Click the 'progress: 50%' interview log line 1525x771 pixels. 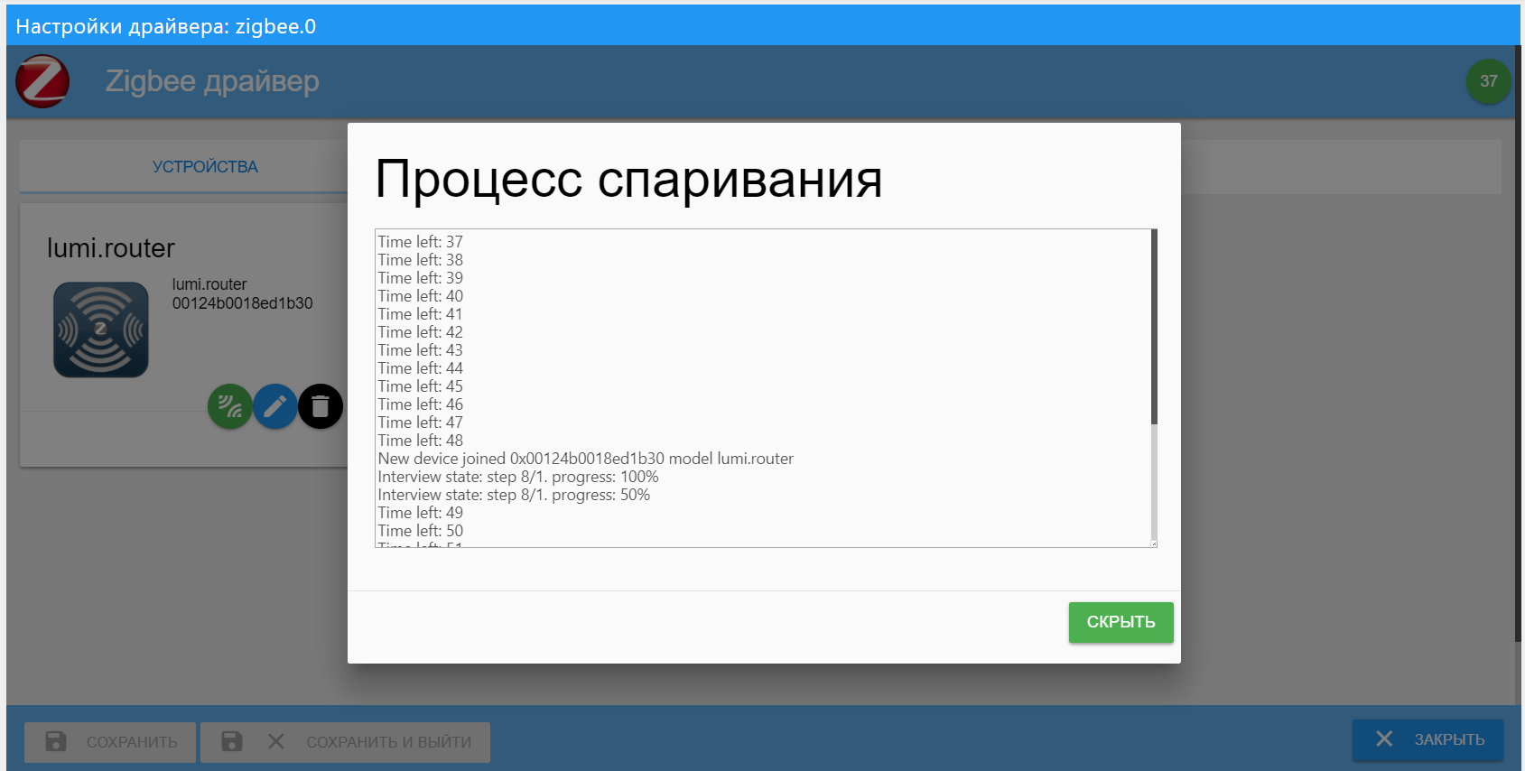514,495
